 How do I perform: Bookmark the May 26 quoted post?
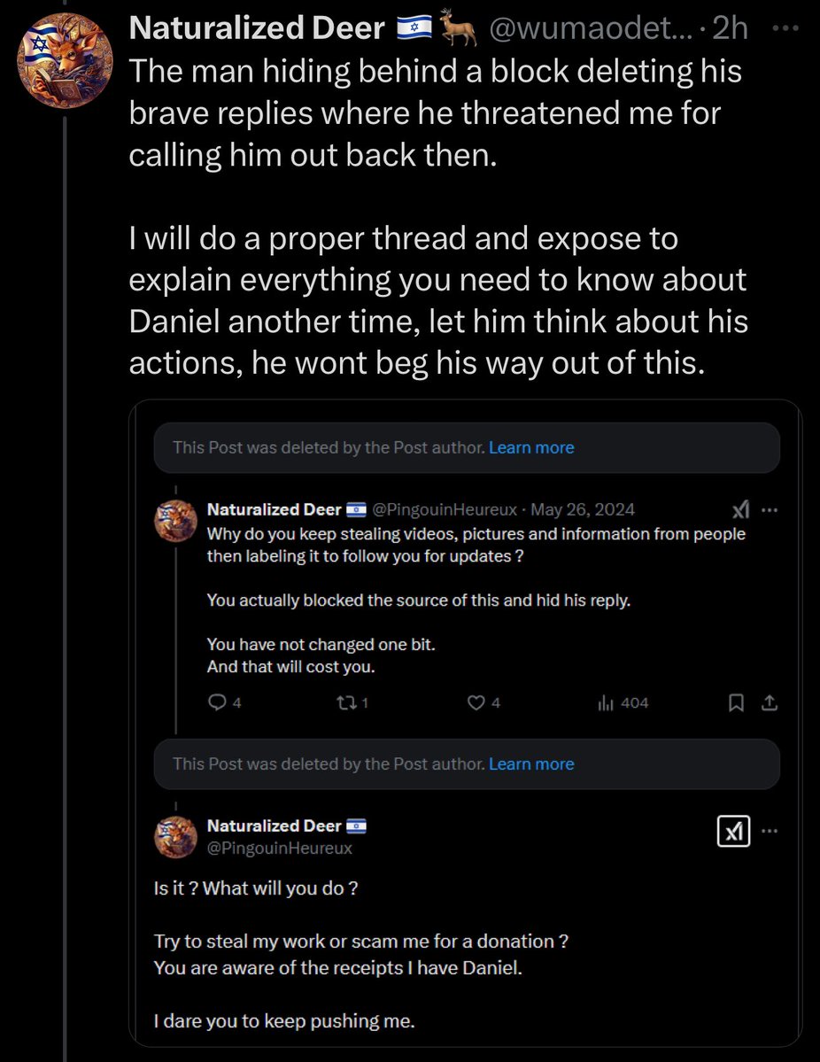point(736,702)
